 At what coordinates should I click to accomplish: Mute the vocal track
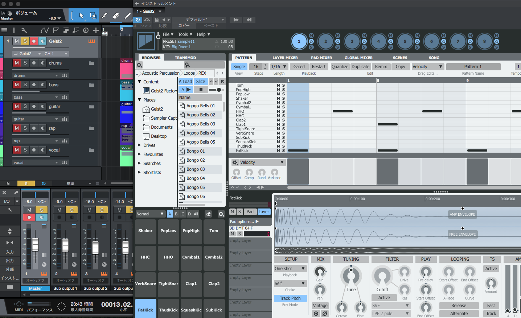click(x=17, y=150)
